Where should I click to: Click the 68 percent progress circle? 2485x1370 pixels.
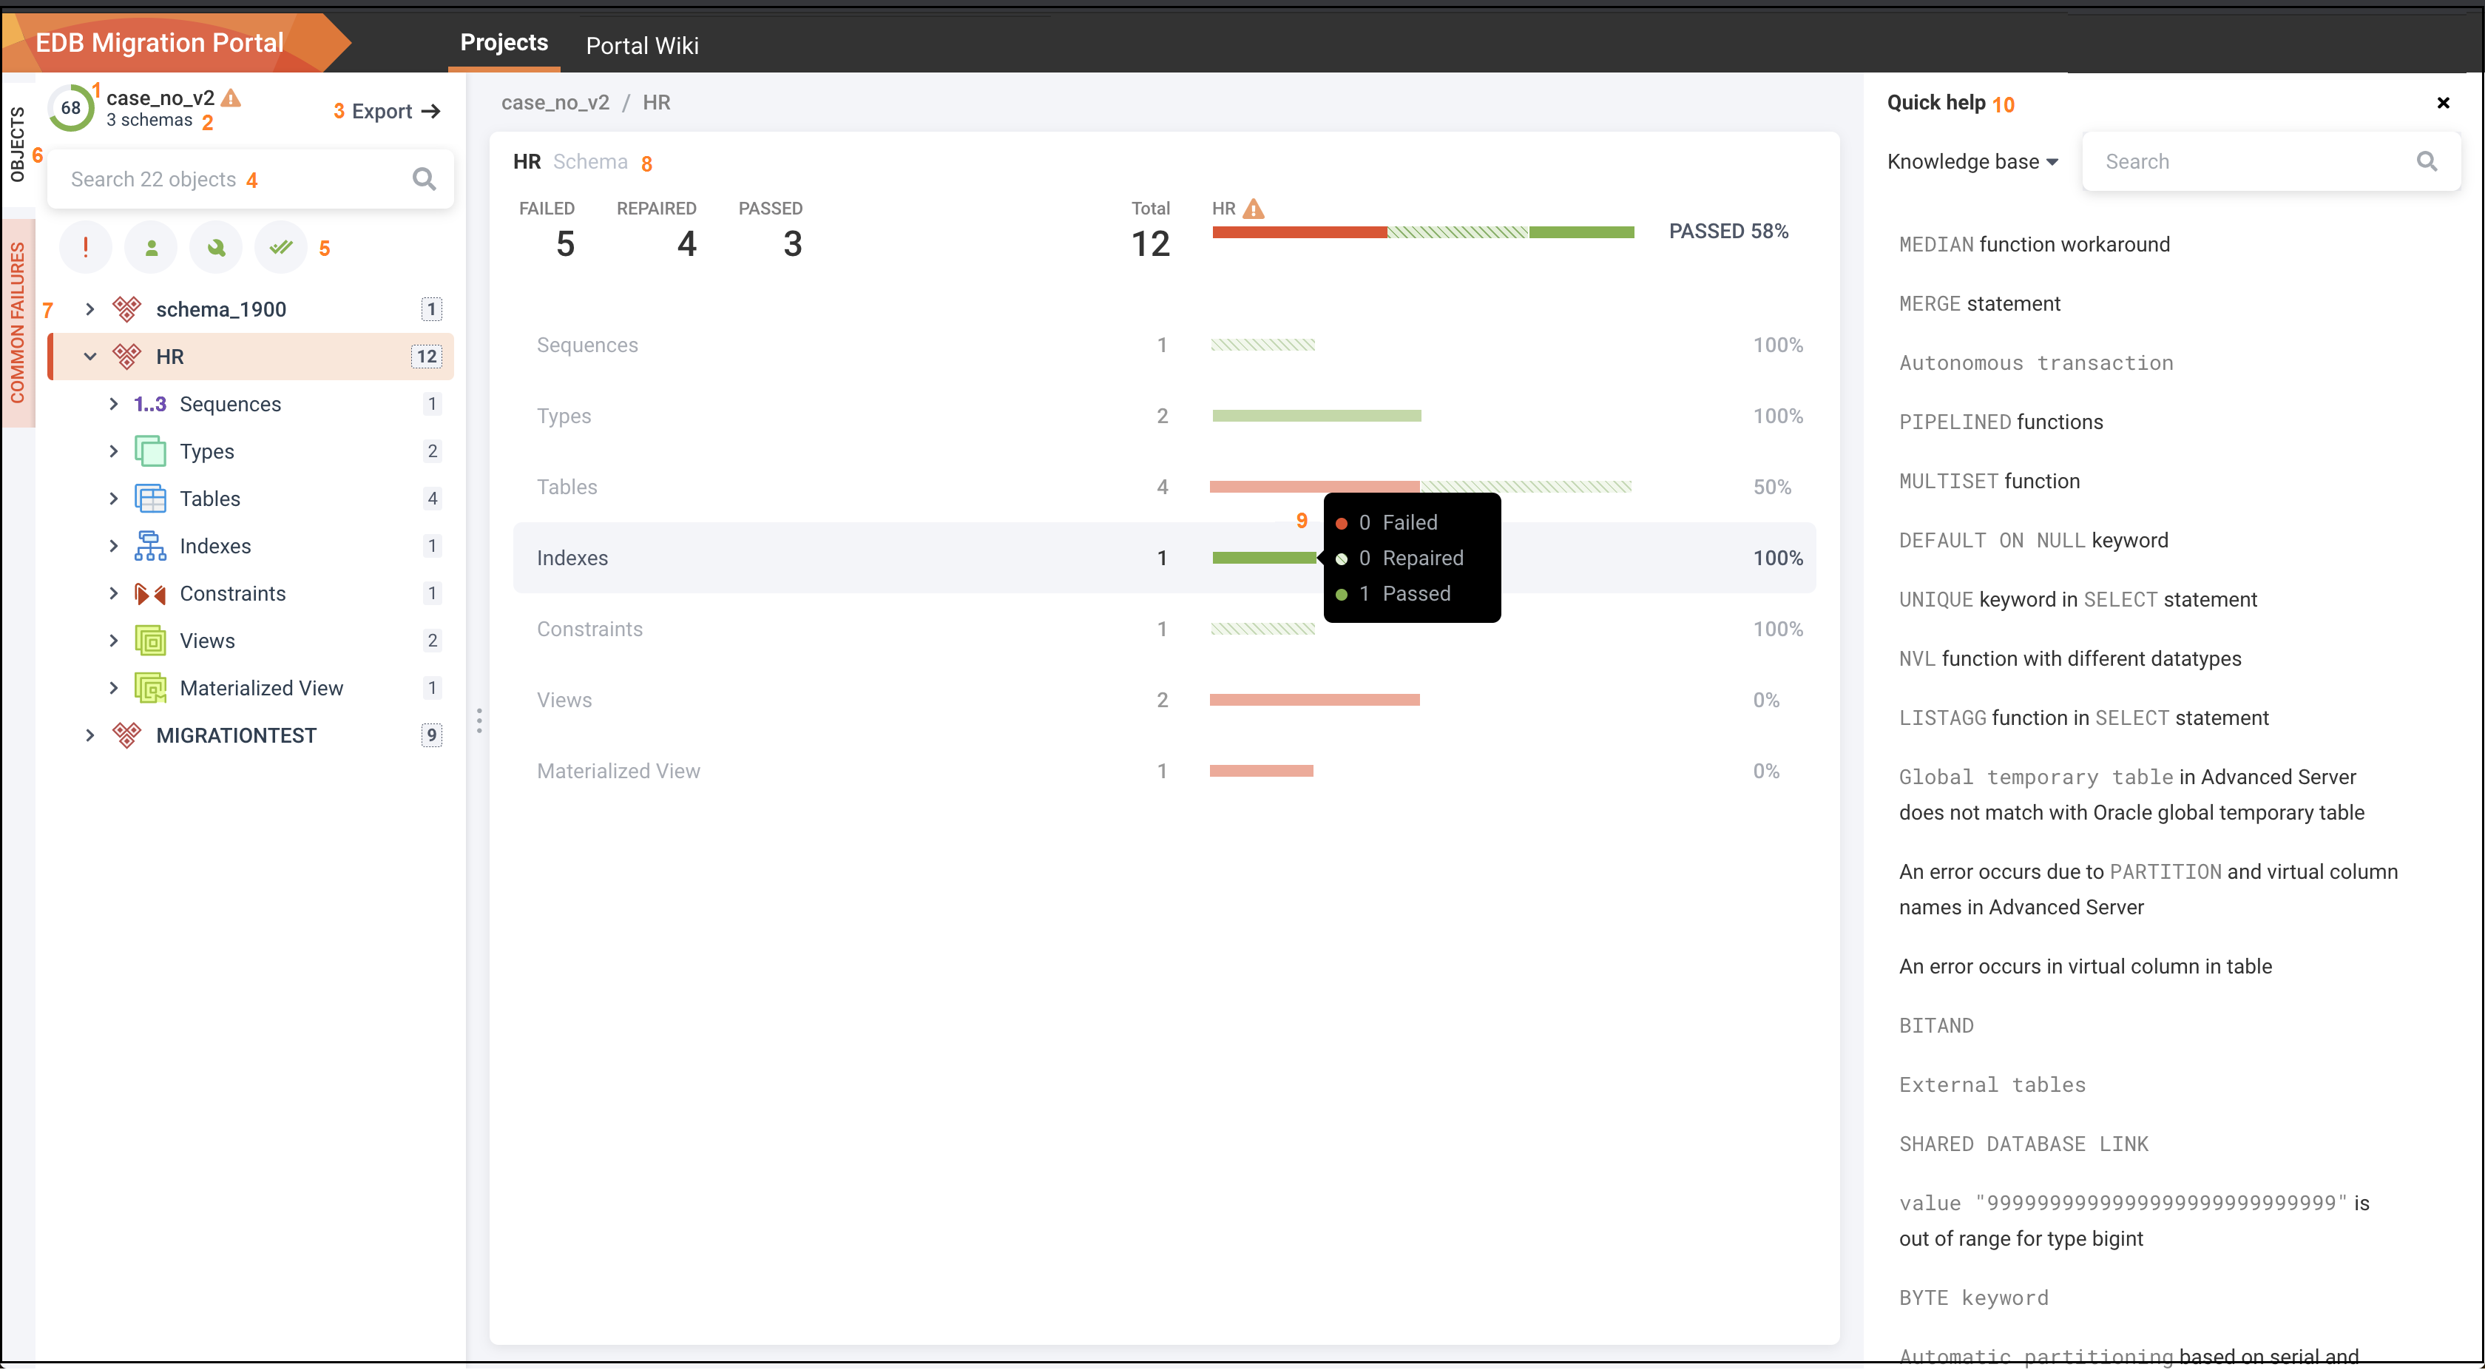[72, 108]
